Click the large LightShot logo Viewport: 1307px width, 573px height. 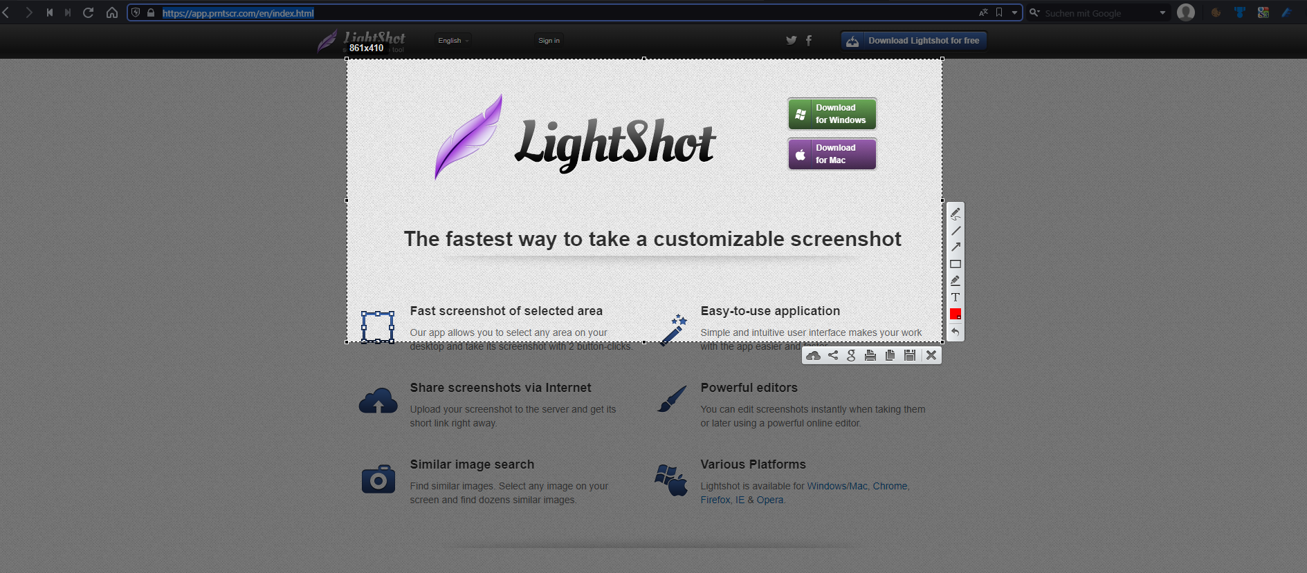574,138
